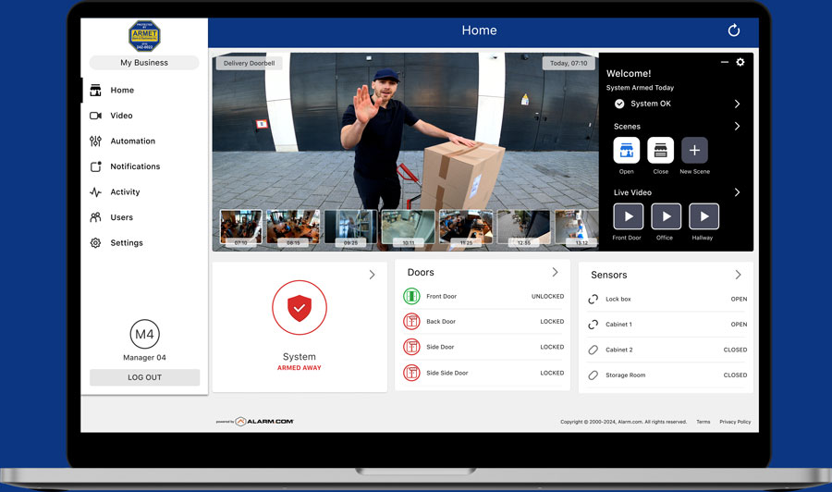Select the 09:25 video thumbnail

pyautogui.click(x=350, y=228)
